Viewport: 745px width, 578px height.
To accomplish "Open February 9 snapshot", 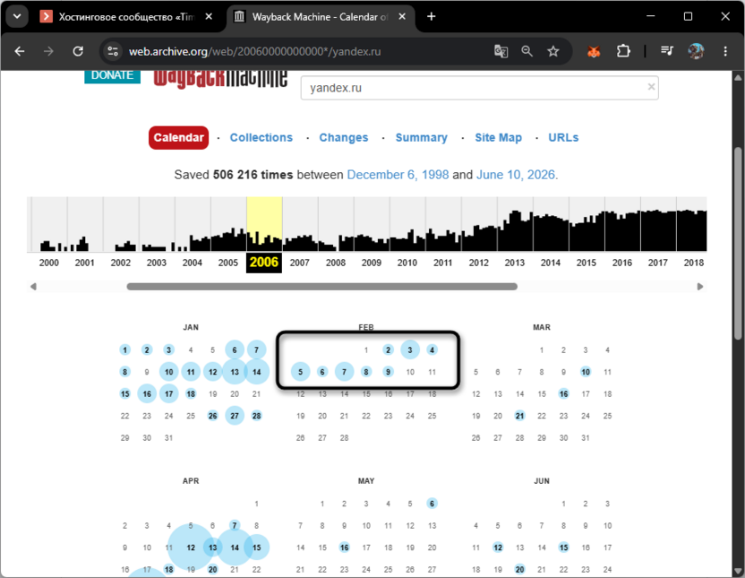I will [x=389, y=372].
